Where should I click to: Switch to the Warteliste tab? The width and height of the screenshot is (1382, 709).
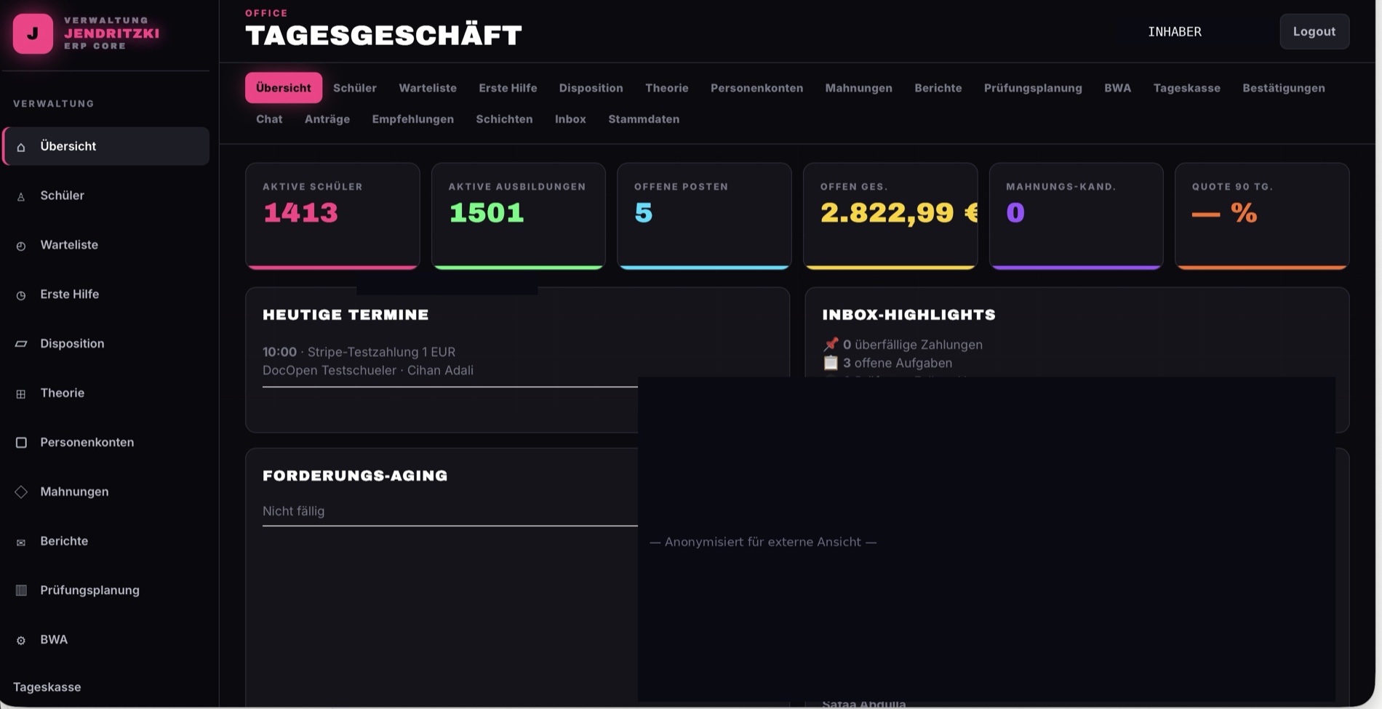point(428,88)
